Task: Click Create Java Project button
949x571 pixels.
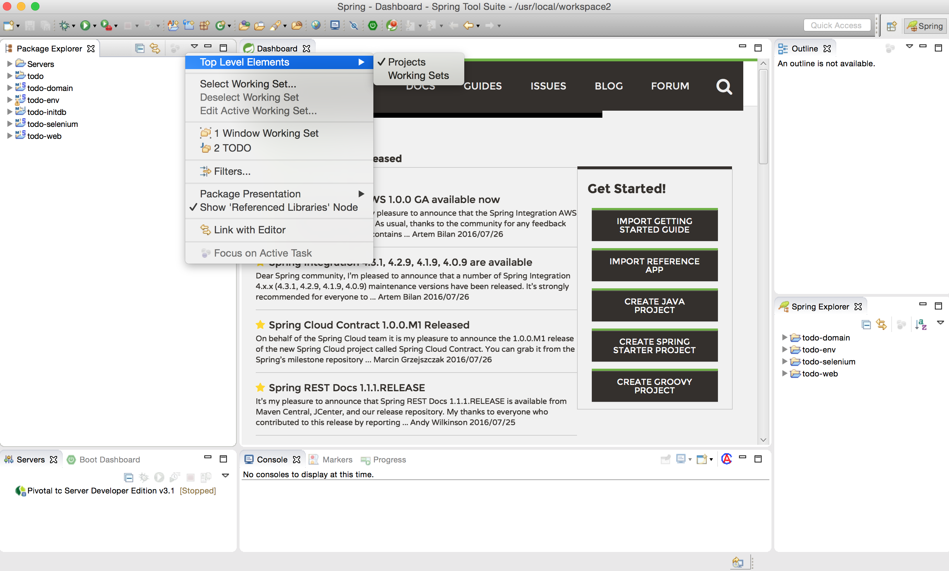Action: 654,306
